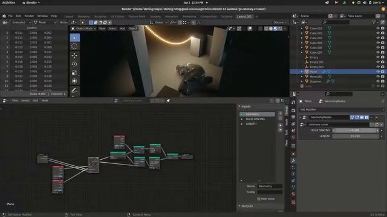Open the Options dropdown in viewport header
387x217 pixels.
click(280, 22)
